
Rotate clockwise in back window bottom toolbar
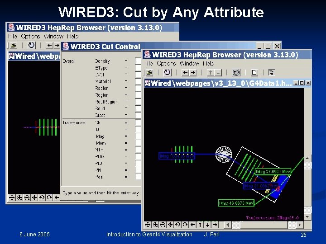click(49, 197)
